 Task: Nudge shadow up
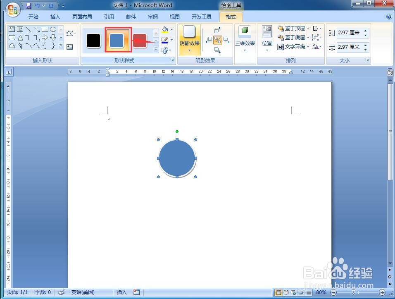click(217, 30)
